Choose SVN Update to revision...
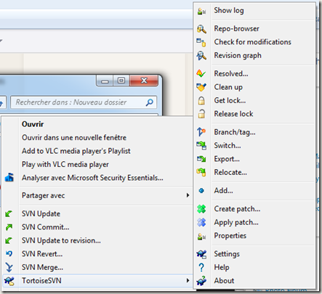Image resolution: width=322 pixels, height=294 pixels. click(x=61, y=240)
